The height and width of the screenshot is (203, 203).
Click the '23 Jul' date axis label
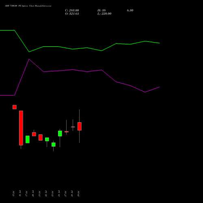52,194
